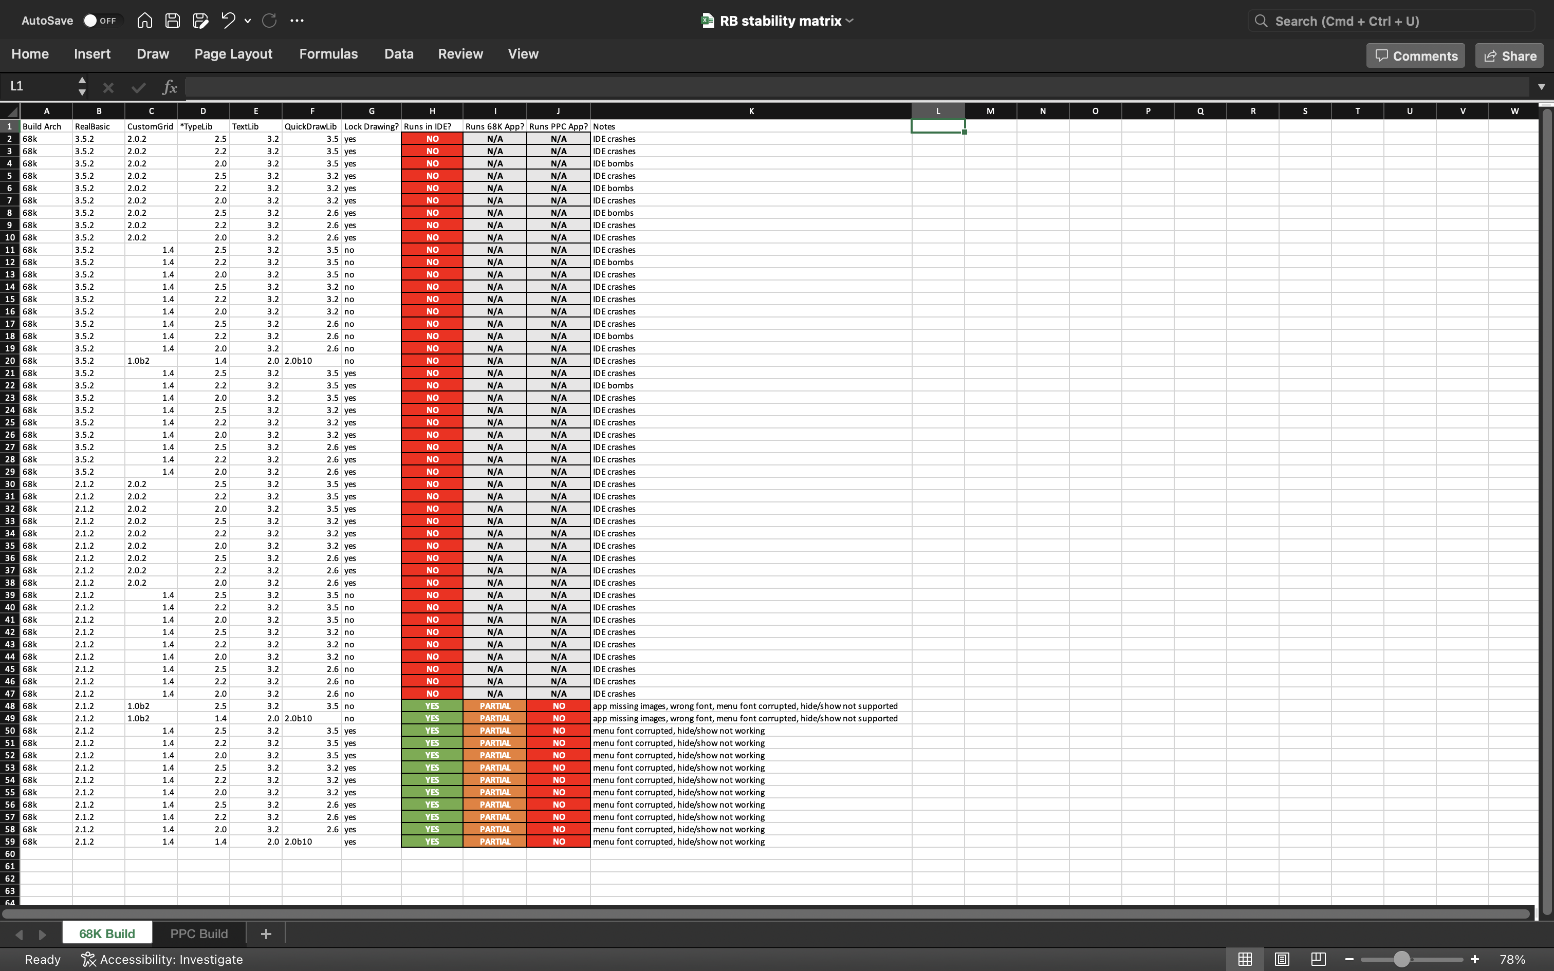Open the Draw ribbon tab
Viewport: 1554px width, 971px height.
[153, 54]
